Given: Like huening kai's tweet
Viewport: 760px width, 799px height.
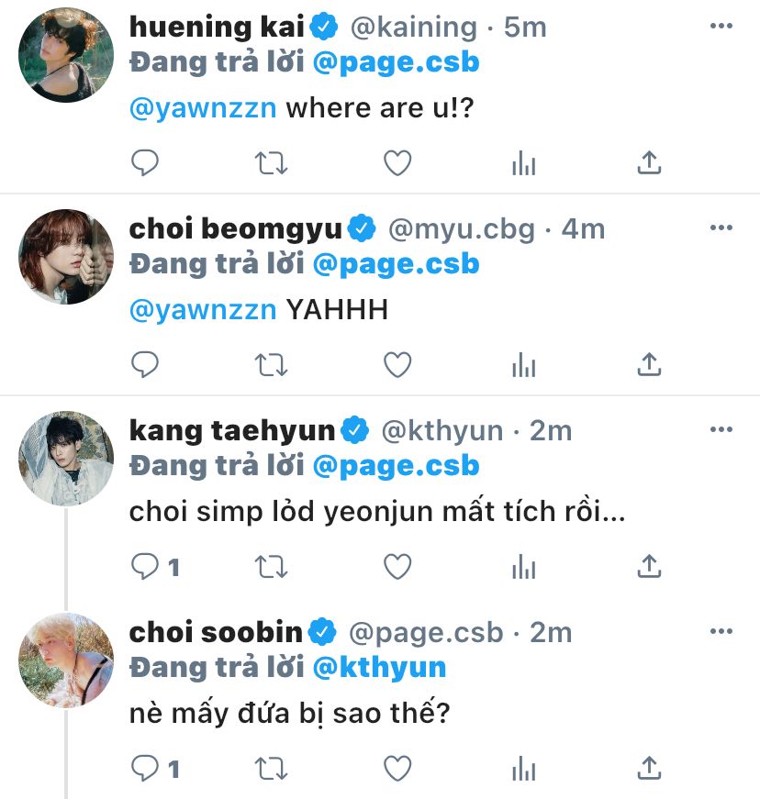Looking at the screenshot, I should [x=397, y=163].
